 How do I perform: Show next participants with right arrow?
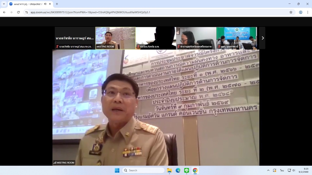tap(262, 38)
